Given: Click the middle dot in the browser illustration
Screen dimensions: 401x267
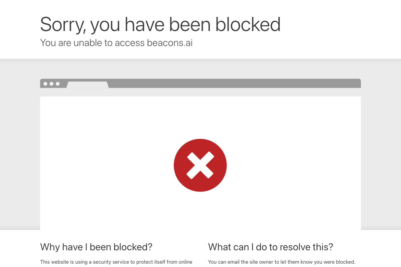Looking at the screenshot, I should point(51,84).
